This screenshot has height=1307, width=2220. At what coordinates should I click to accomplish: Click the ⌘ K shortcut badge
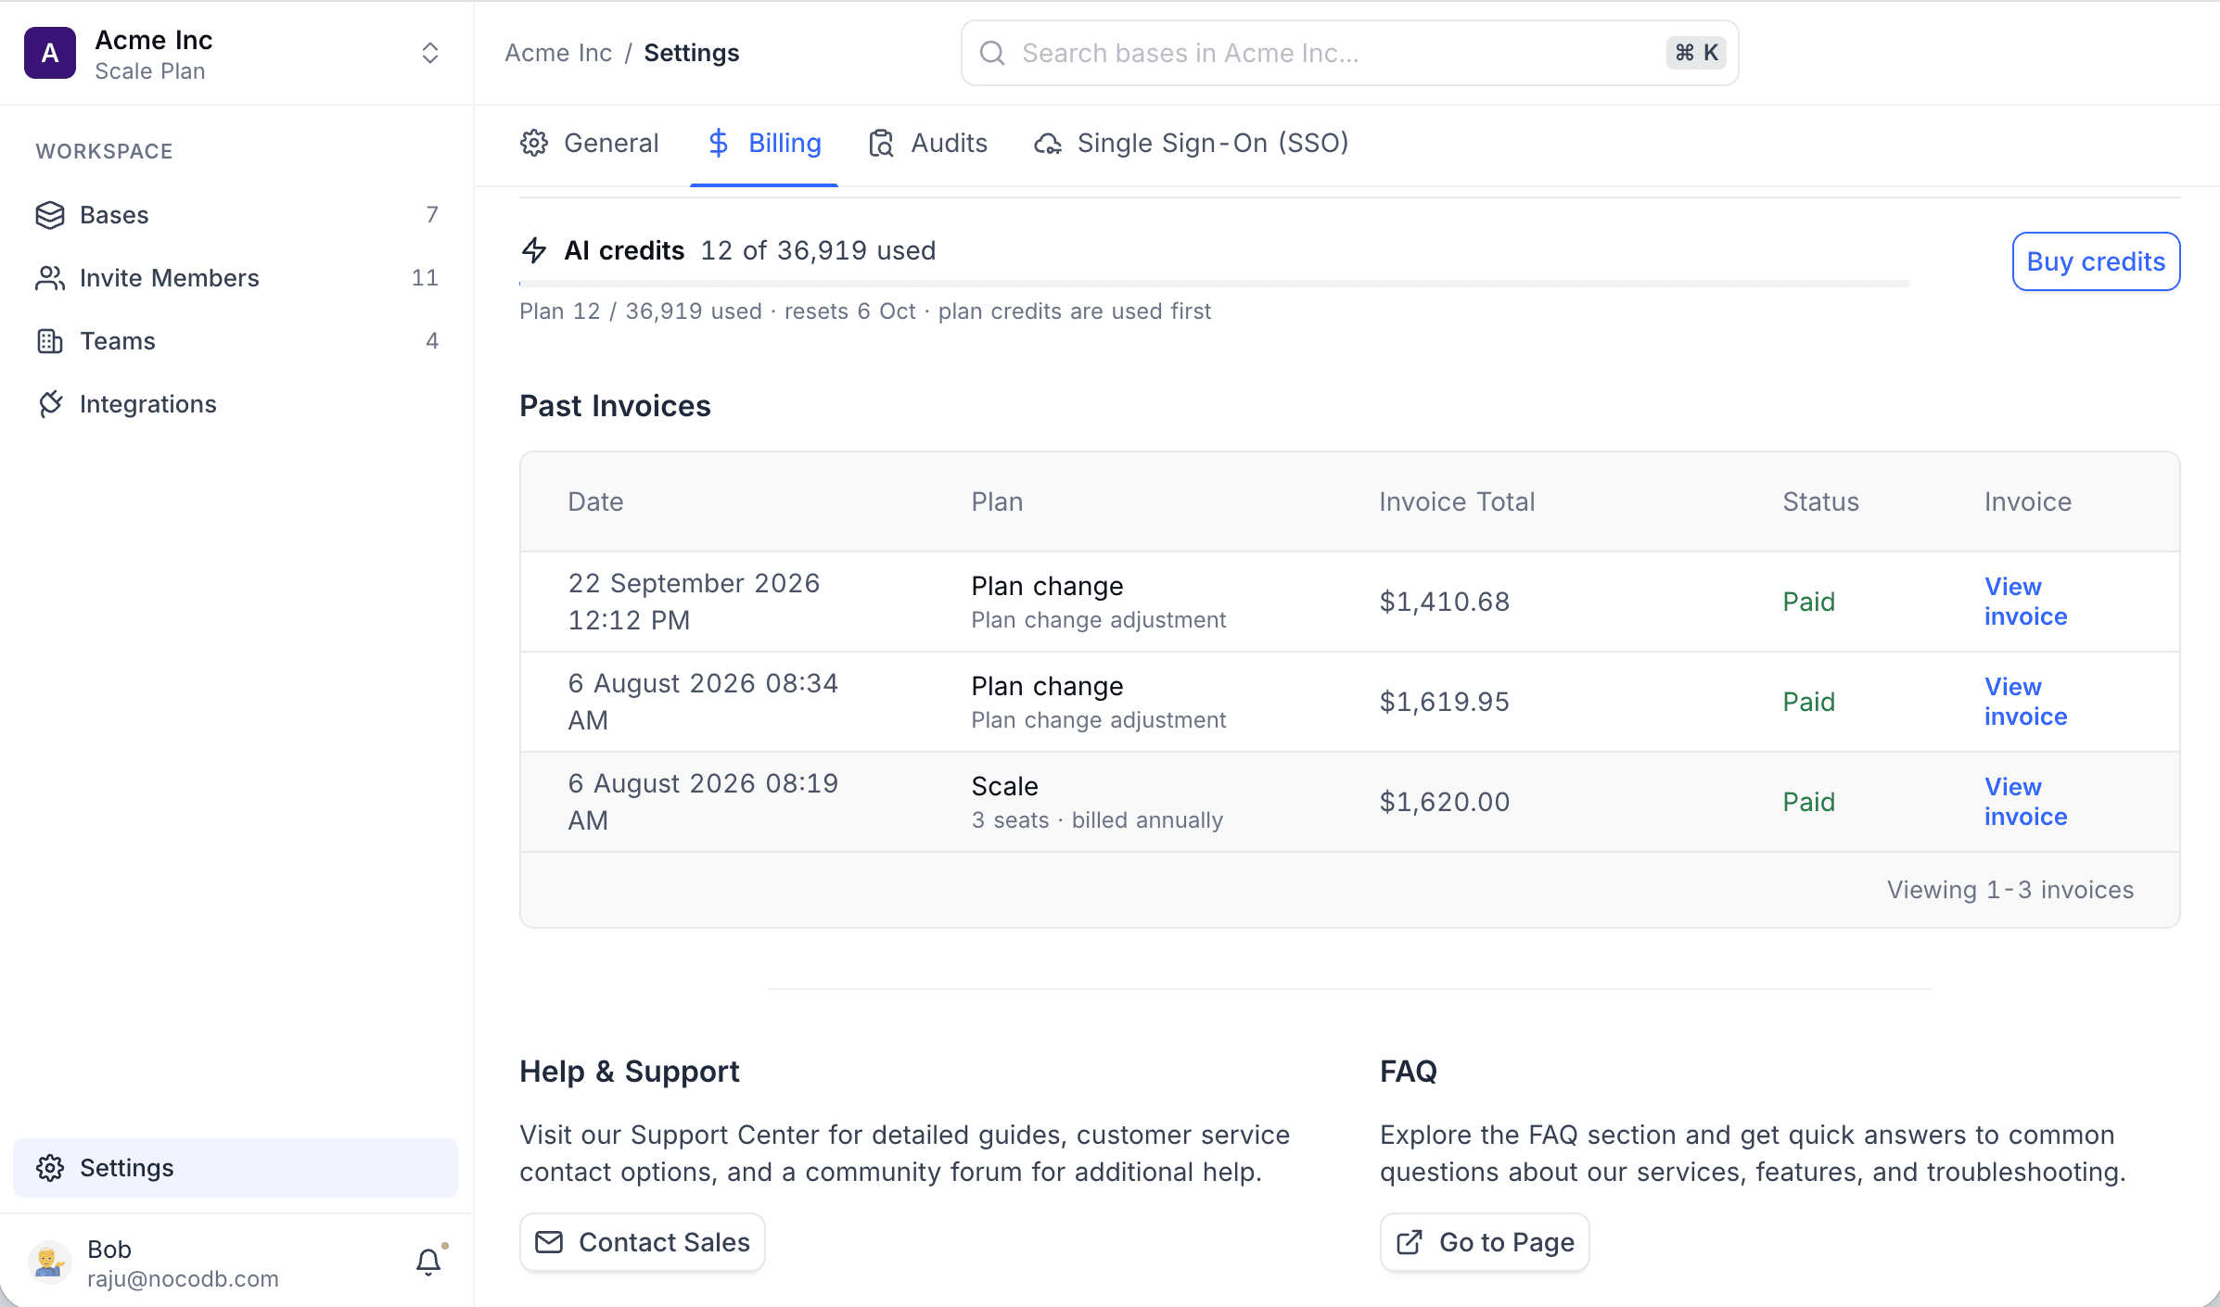click(1696, 53)
